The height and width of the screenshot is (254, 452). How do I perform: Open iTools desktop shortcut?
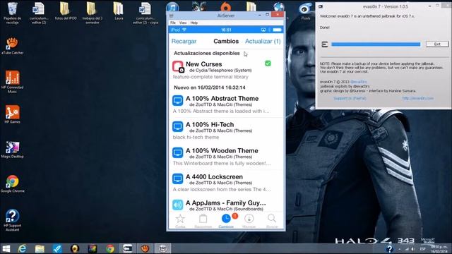pyautogui.click(x=305, y=11)
